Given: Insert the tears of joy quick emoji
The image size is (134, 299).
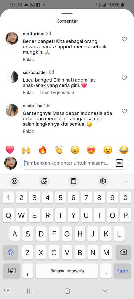Looking at the screenshot, I should (x=124, y=150).
